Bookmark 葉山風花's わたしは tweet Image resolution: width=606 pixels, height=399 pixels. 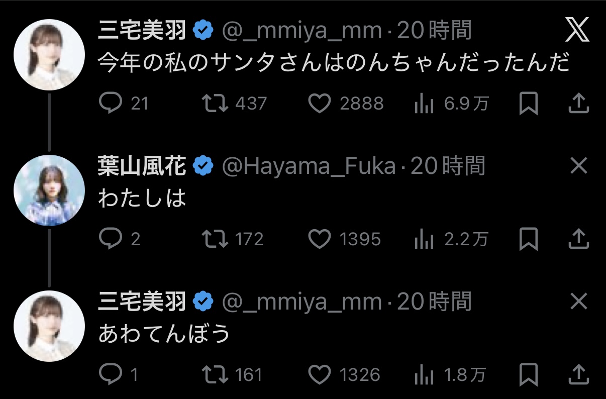pyautogui.click(x=529, y=239)
